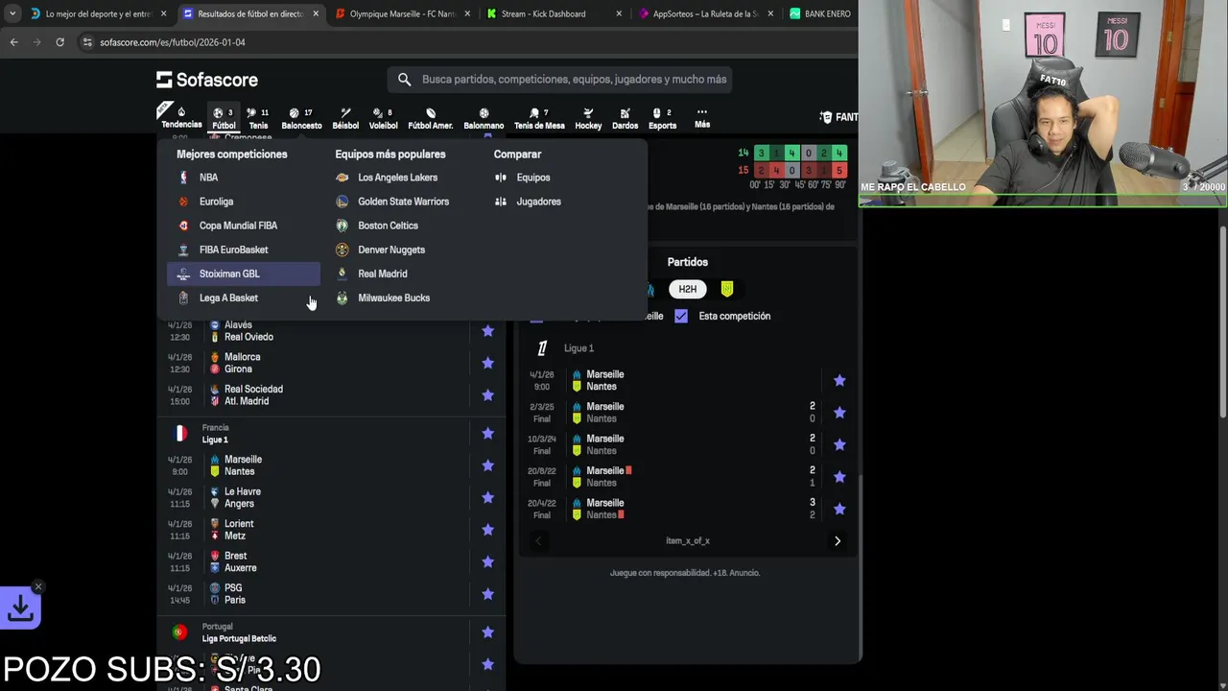Open the browser tab search dropdown
The width and height of the screenshot is (1228, 691).
[x=12, y=13]
